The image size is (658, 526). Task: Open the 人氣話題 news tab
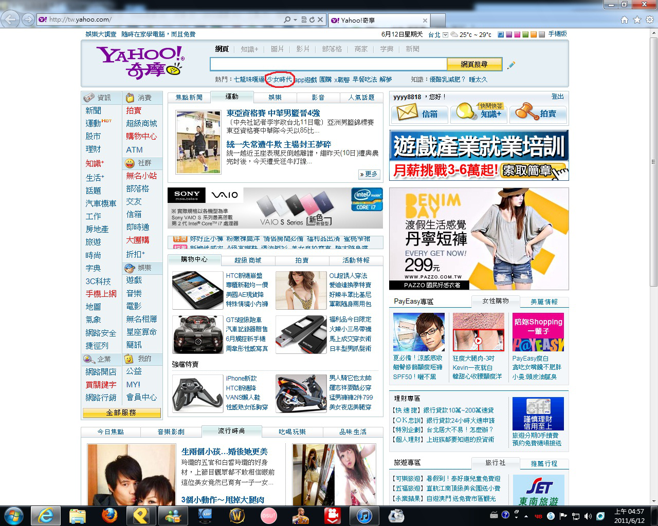(361, 97)
